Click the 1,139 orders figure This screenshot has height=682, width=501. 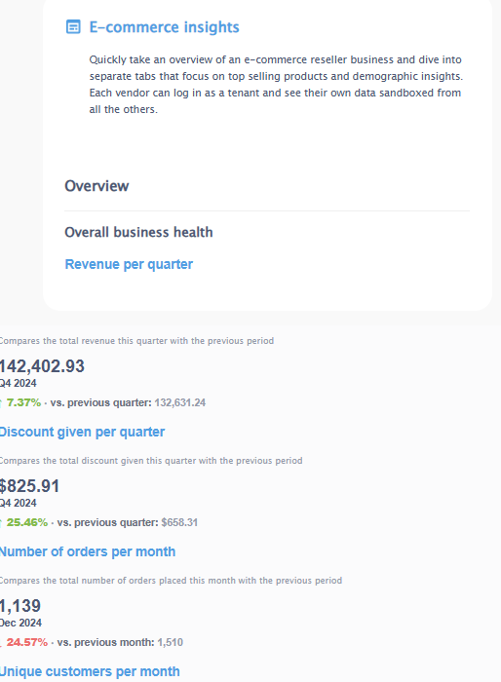20,606
